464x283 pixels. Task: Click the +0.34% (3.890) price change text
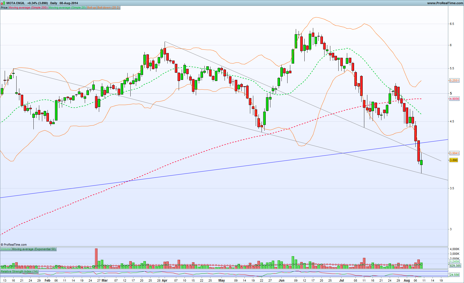point(38,3)
